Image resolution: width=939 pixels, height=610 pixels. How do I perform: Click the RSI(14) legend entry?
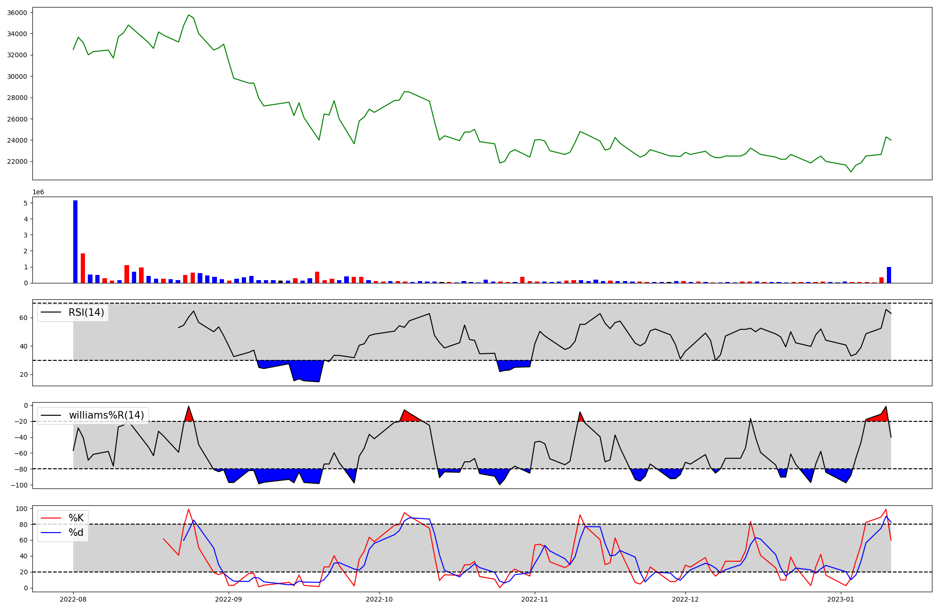click(86, 313)
